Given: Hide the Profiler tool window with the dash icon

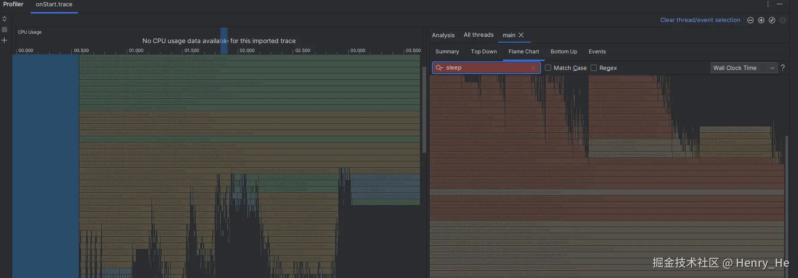Looking at the screenshot, I should [780, 4].
